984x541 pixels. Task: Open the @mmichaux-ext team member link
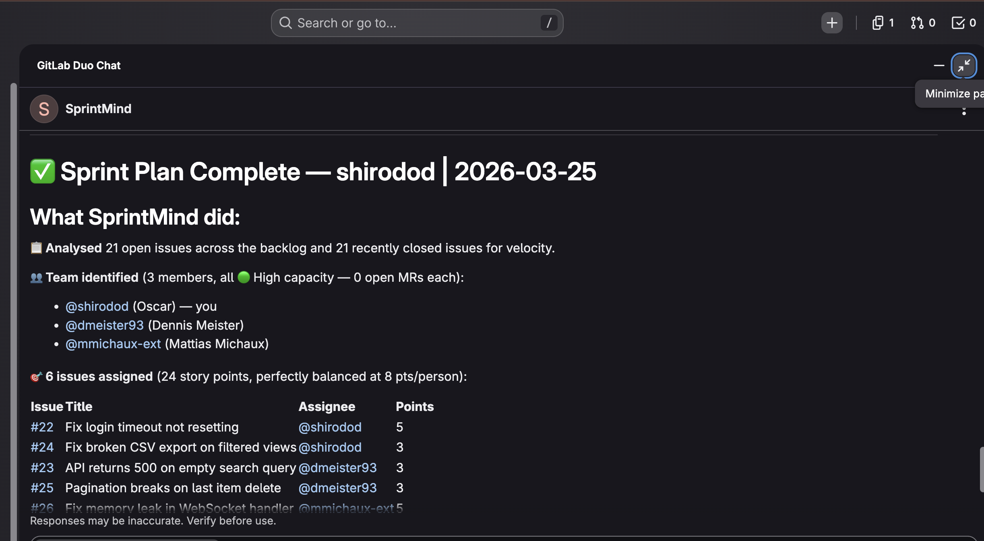click(x=113, y=344)
